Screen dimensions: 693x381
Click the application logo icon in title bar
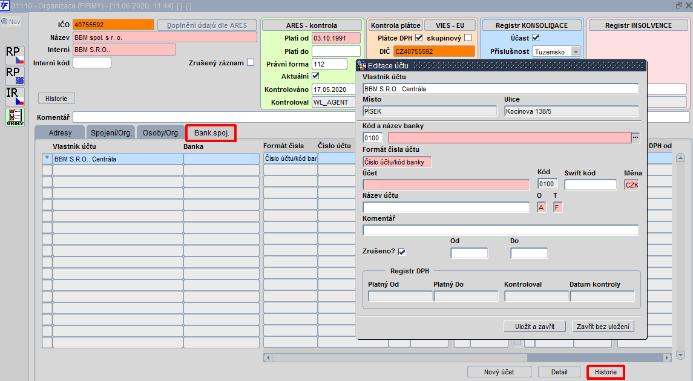tap(4, 5)
